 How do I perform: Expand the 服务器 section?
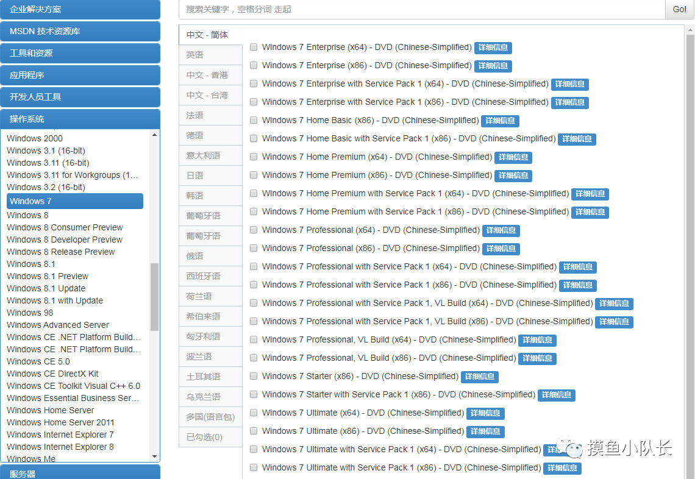point(80,472)
